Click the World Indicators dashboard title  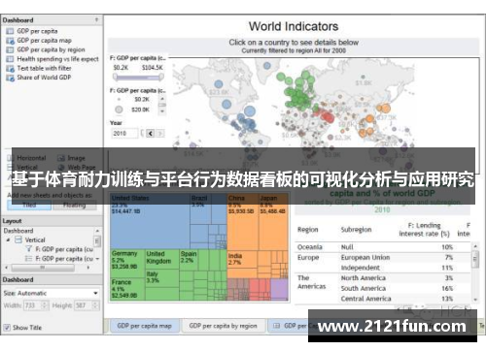point(294,26)
